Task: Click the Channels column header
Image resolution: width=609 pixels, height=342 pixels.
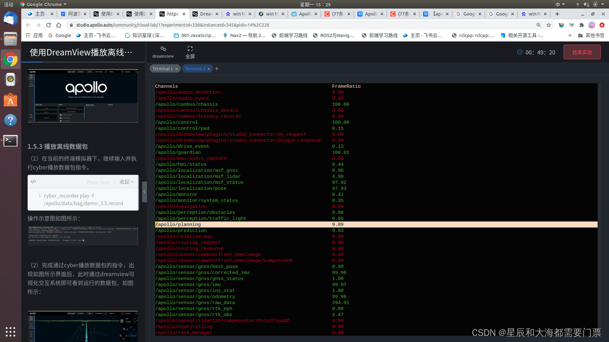Action: click(x=167, y=86)
